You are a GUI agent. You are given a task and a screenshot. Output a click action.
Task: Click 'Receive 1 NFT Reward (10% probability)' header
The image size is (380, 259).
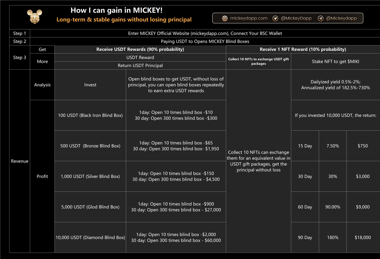[x=303, y=49]
